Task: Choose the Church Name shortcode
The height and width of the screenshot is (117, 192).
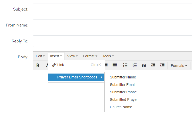Action: pyautogui.click(x=121, y=107)
